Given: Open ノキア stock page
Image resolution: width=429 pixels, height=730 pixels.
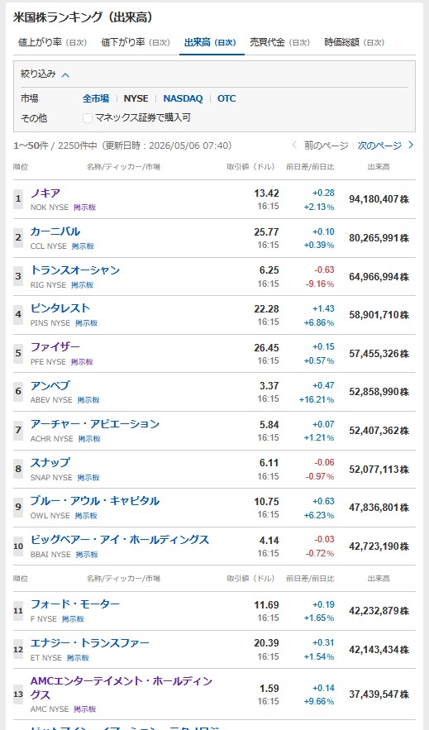Looking at the screenshot, I should click(x=45, y=193).
